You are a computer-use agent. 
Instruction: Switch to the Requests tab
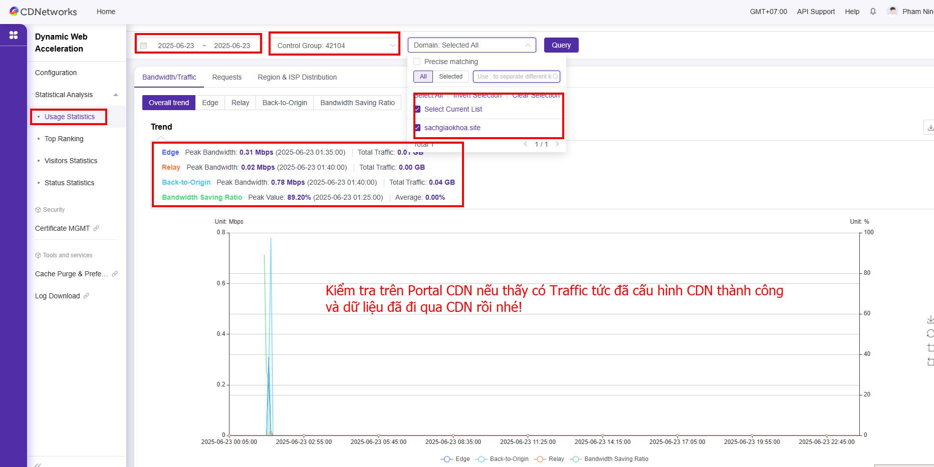pos(226,77)
